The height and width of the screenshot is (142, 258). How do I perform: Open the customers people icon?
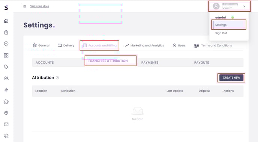(x=6, y=78)
